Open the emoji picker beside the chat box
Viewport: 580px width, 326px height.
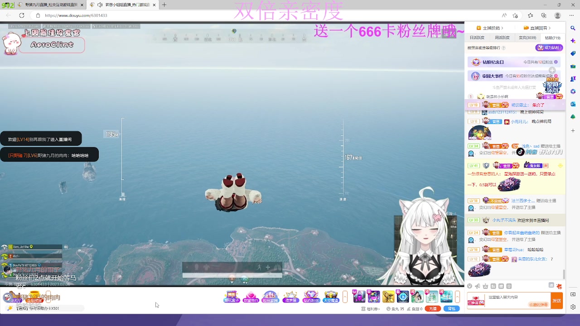(x=470, y=286)
